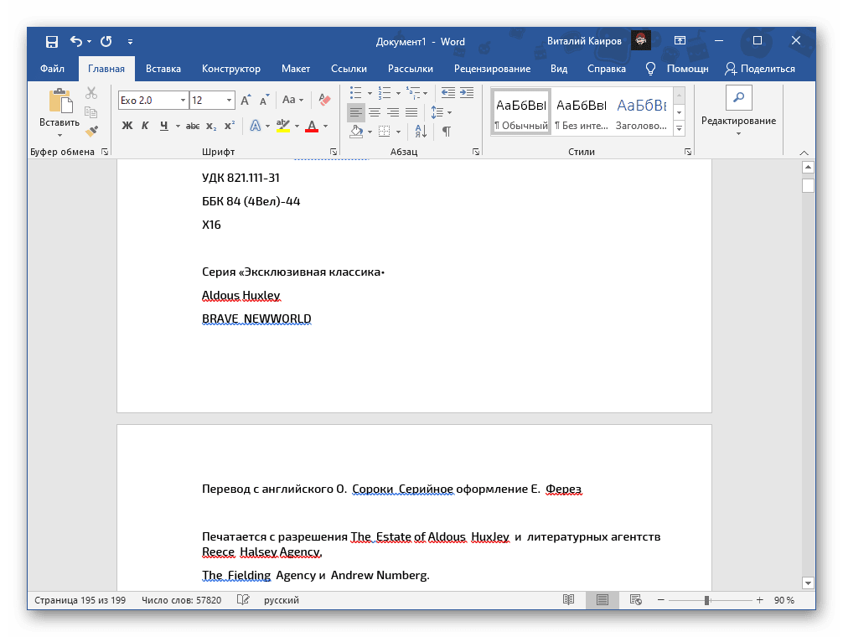This screenshot has width=843, height=637.
Task: Click the русский language indicator
Action: coord(282,600)
